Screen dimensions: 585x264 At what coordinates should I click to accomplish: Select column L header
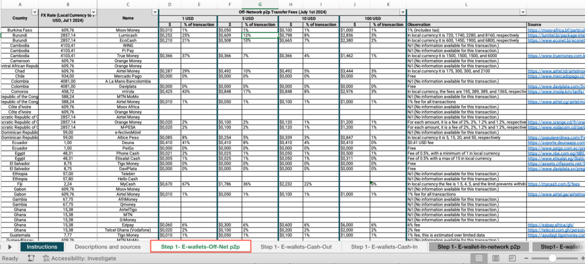pos(466,4)
